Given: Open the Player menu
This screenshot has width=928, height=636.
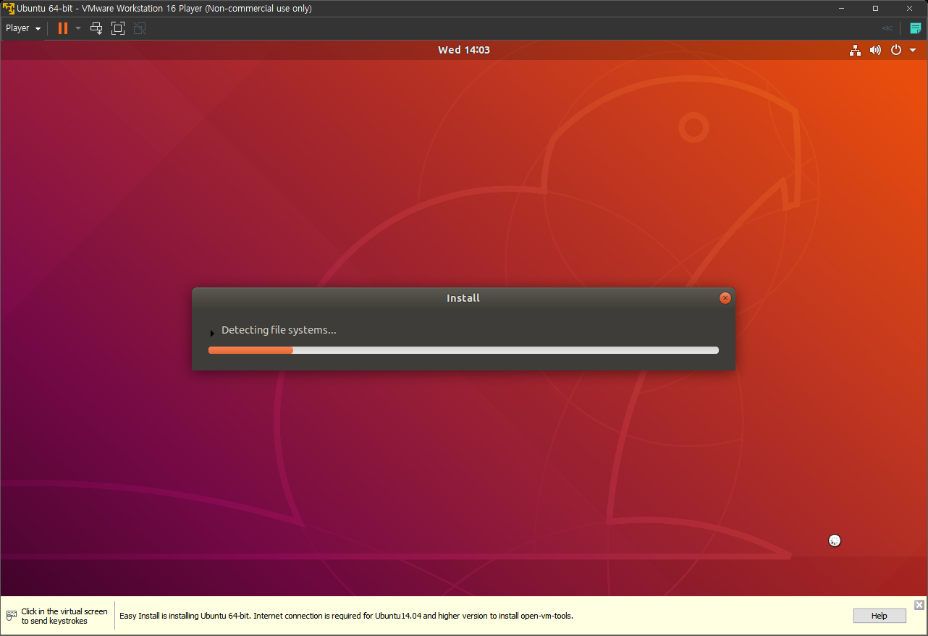Looking at the screenshot, I should (x=23, y=28).
